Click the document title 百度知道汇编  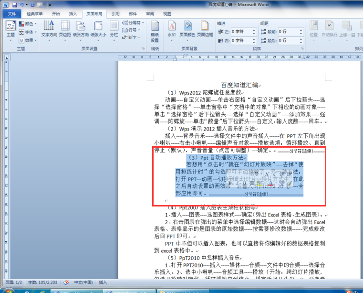point(239,85)
